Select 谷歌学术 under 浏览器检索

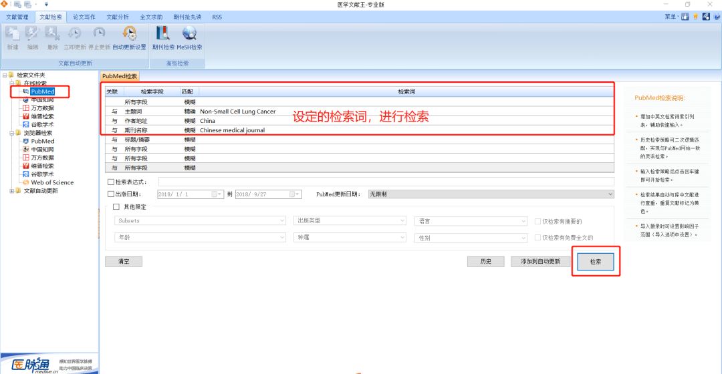click(x=42, y=174)
